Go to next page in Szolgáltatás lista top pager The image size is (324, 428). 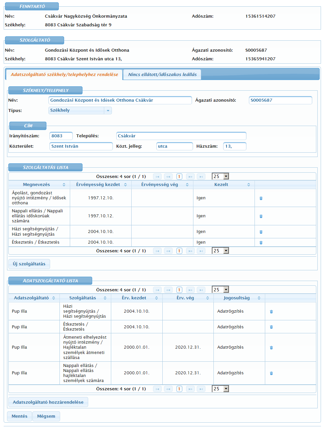tap(190, 177)
